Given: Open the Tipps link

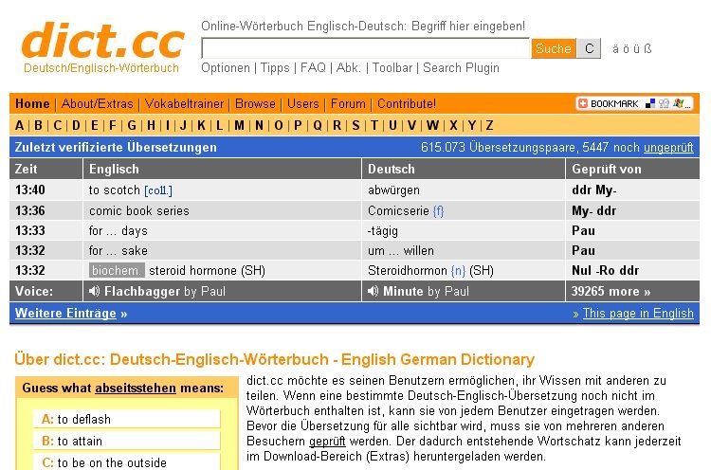Looking at the screenshot, I should (x=275, y=68).
